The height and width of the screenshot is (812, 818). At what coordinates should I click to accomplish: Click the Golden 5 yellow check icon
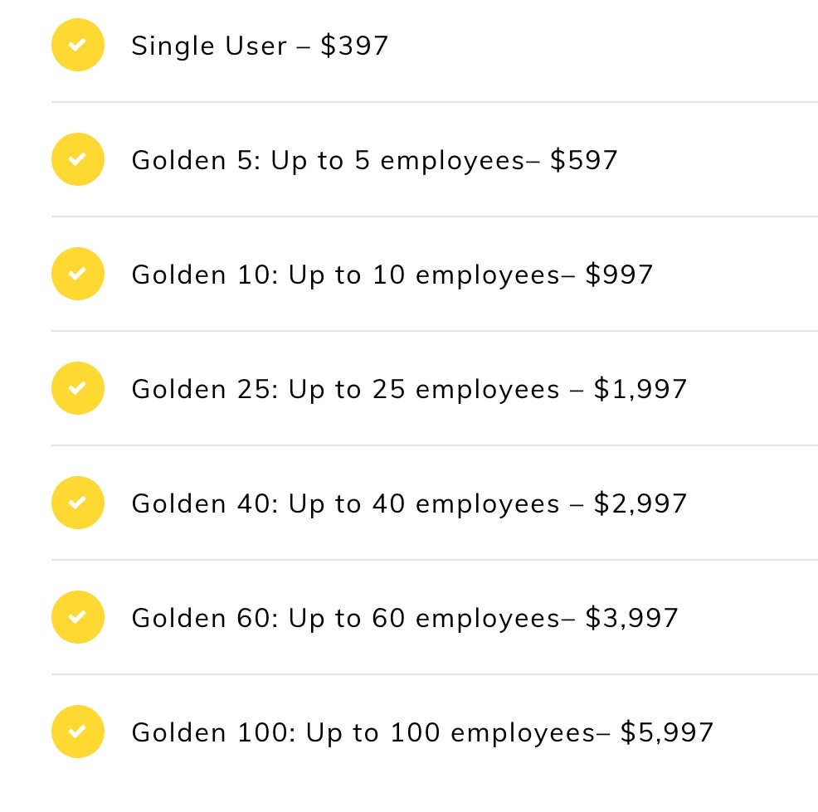point(78,159)
